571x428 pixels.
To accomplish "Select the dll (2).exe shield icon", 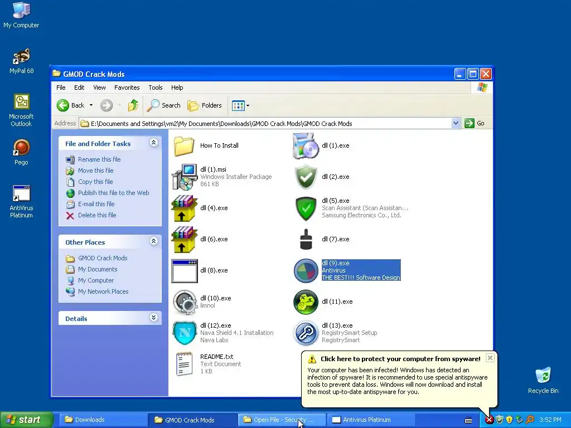I will click(306, 177).
